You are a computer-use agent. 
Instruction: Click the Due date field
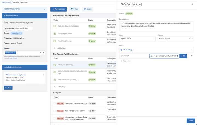click(x=137, y=39)
